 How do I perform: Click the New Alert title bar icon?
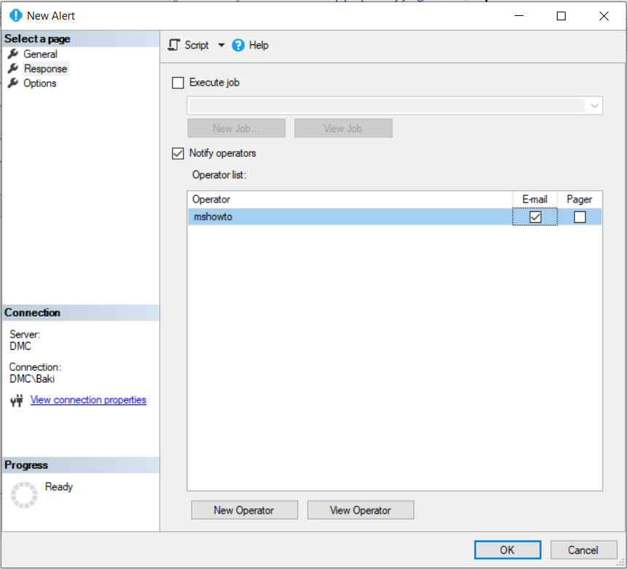click(x=15, y=15)
